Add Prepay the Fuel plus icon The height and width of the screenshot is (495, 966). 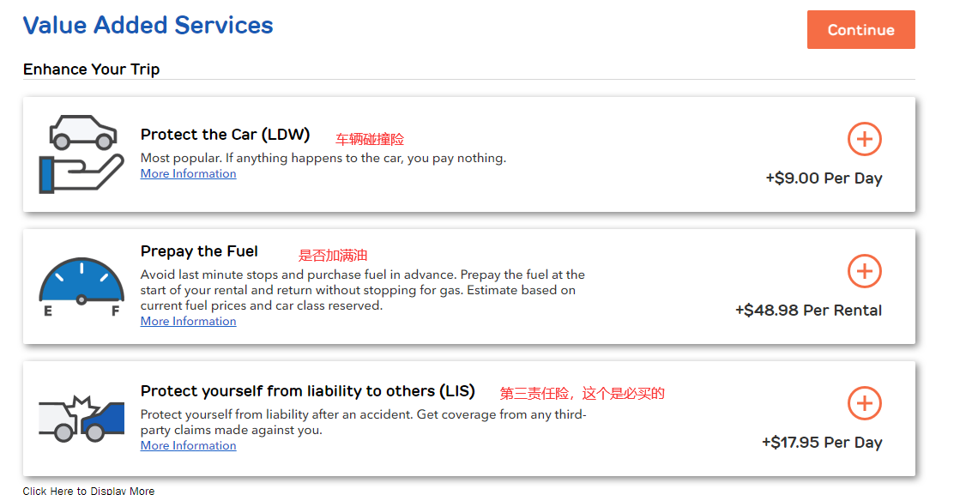864,271
